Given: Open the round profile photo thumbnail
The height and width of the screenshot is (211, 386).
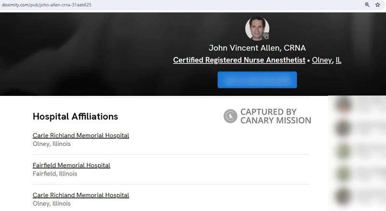Looking at the screenshot, I should [257, 28].
